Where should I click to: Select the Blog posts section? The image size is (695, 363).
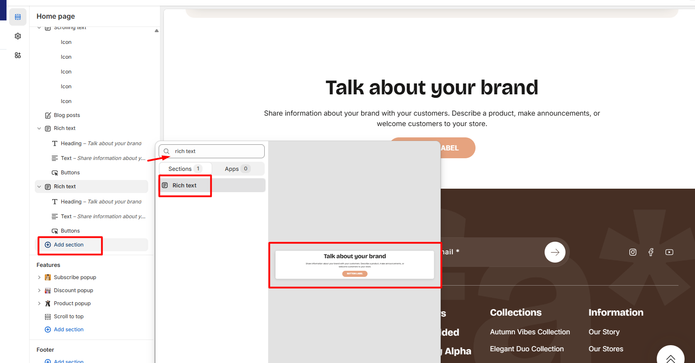[67, 115]
